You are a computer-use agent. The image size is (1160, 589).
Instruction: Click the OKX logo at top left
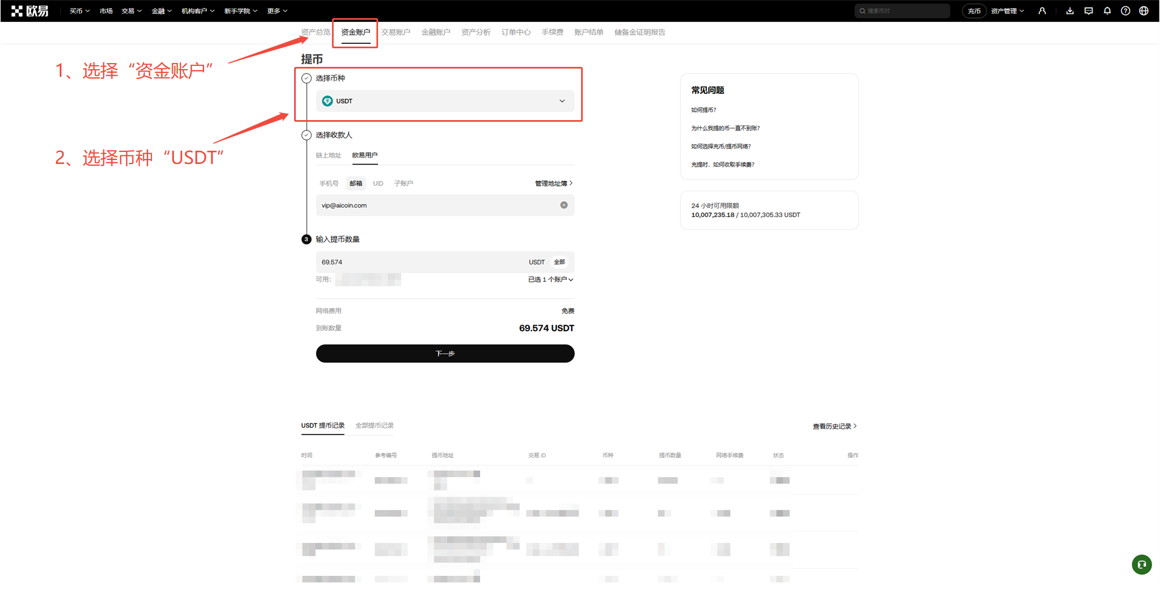[x=30, y=10]
